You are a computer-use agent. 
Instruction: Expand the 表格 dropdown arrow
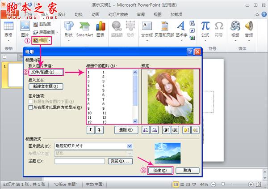8,41
